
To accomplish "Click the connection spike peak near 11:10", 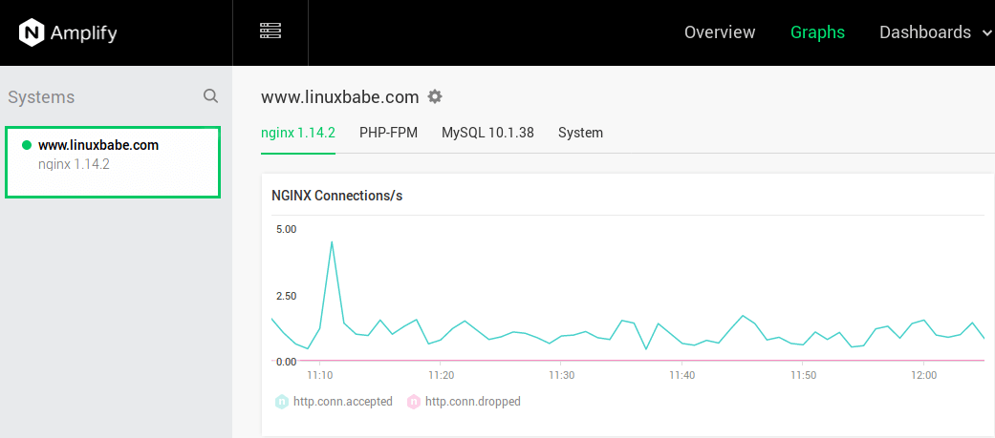I will [332, 241].
